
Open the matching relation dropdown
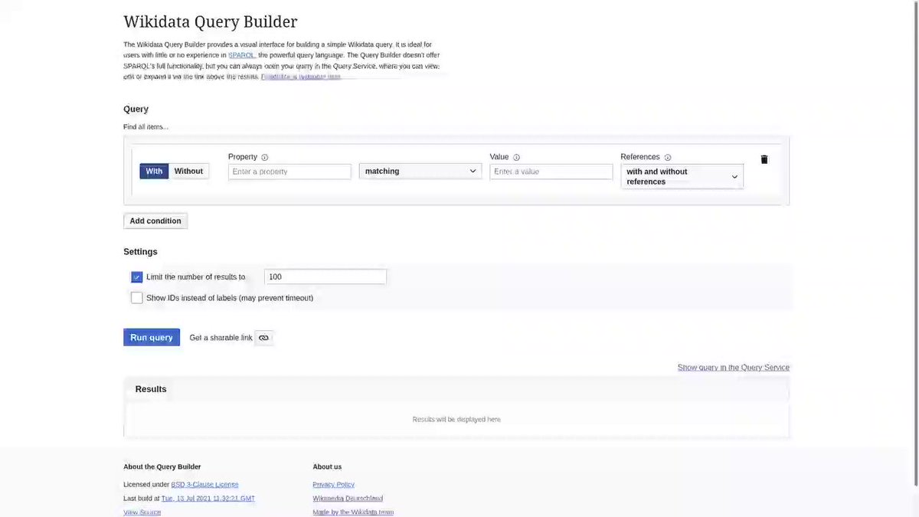click(420, 172)
